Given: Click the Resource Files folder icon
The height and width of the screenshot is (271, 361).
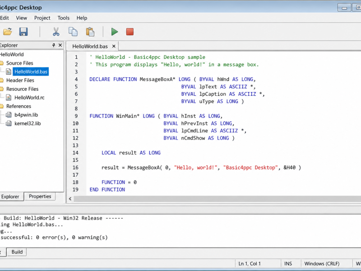Looking at the screenshot, I should pos(1,89).
